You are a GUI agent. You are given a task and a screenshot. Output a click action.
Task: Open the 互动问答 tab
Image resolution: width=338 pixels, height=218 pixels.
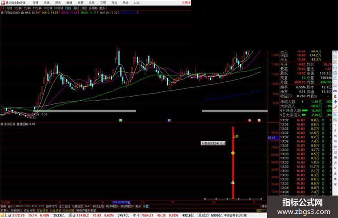click(69, 210)
